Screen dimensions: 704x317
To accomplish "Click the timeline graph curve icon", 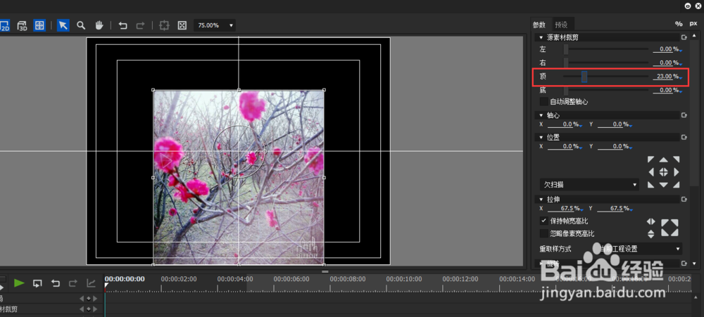I will (91, 283).
